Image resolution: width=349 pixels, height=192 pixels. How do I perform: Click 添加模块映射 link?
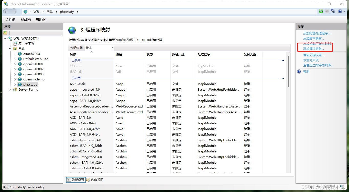pyautogui.click(x=313, y=49)
